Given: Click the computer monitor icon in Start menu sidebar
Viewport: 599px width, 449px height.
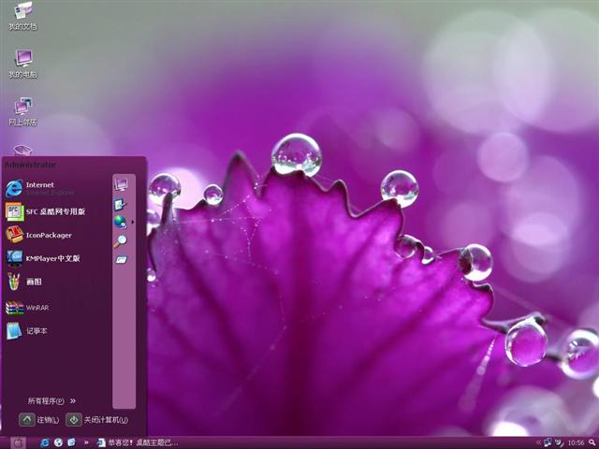Looking at the screenshot, I should tap(121, 185).
